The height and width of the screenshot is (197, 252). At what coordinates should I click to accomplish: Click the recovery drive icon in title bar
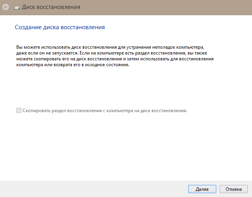[x=17, y=7]
